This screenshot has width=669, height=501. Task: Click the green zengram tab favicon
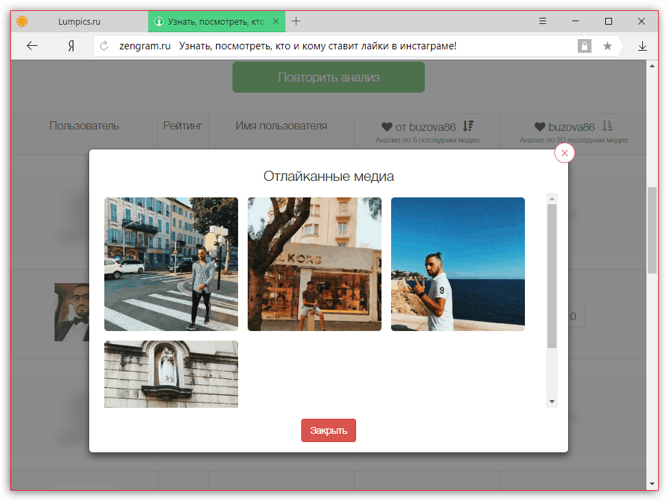click(x=159, y=21)
